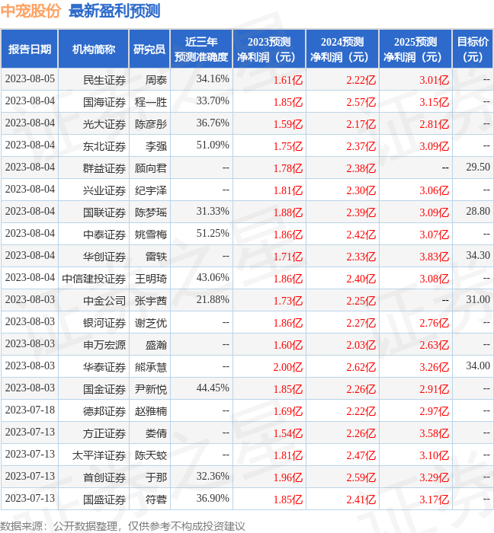Screen dimensions: 494x533
Task: Click researcher name 姚雪梅
Action: (151, 235)
